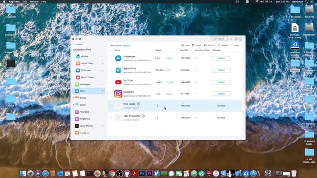Open Adobe Acrobat from the Dock
Screen dimensions: 317x178
coord(134,173)
